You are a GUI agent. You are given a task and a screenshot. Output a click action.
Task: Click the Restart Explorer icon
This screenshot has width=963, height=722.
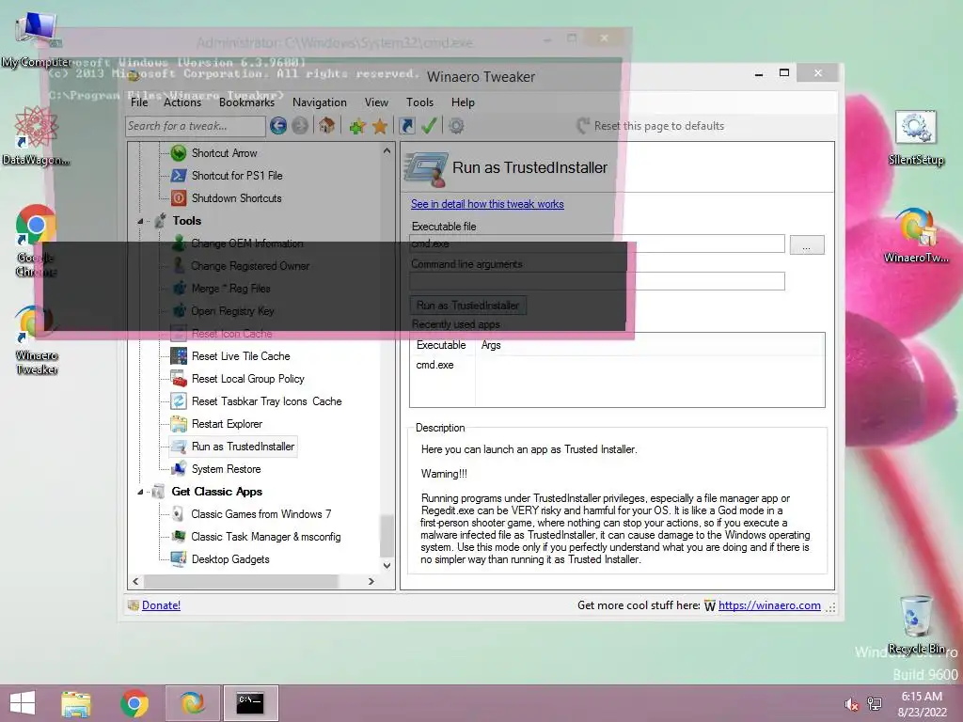tap(179, 424)
